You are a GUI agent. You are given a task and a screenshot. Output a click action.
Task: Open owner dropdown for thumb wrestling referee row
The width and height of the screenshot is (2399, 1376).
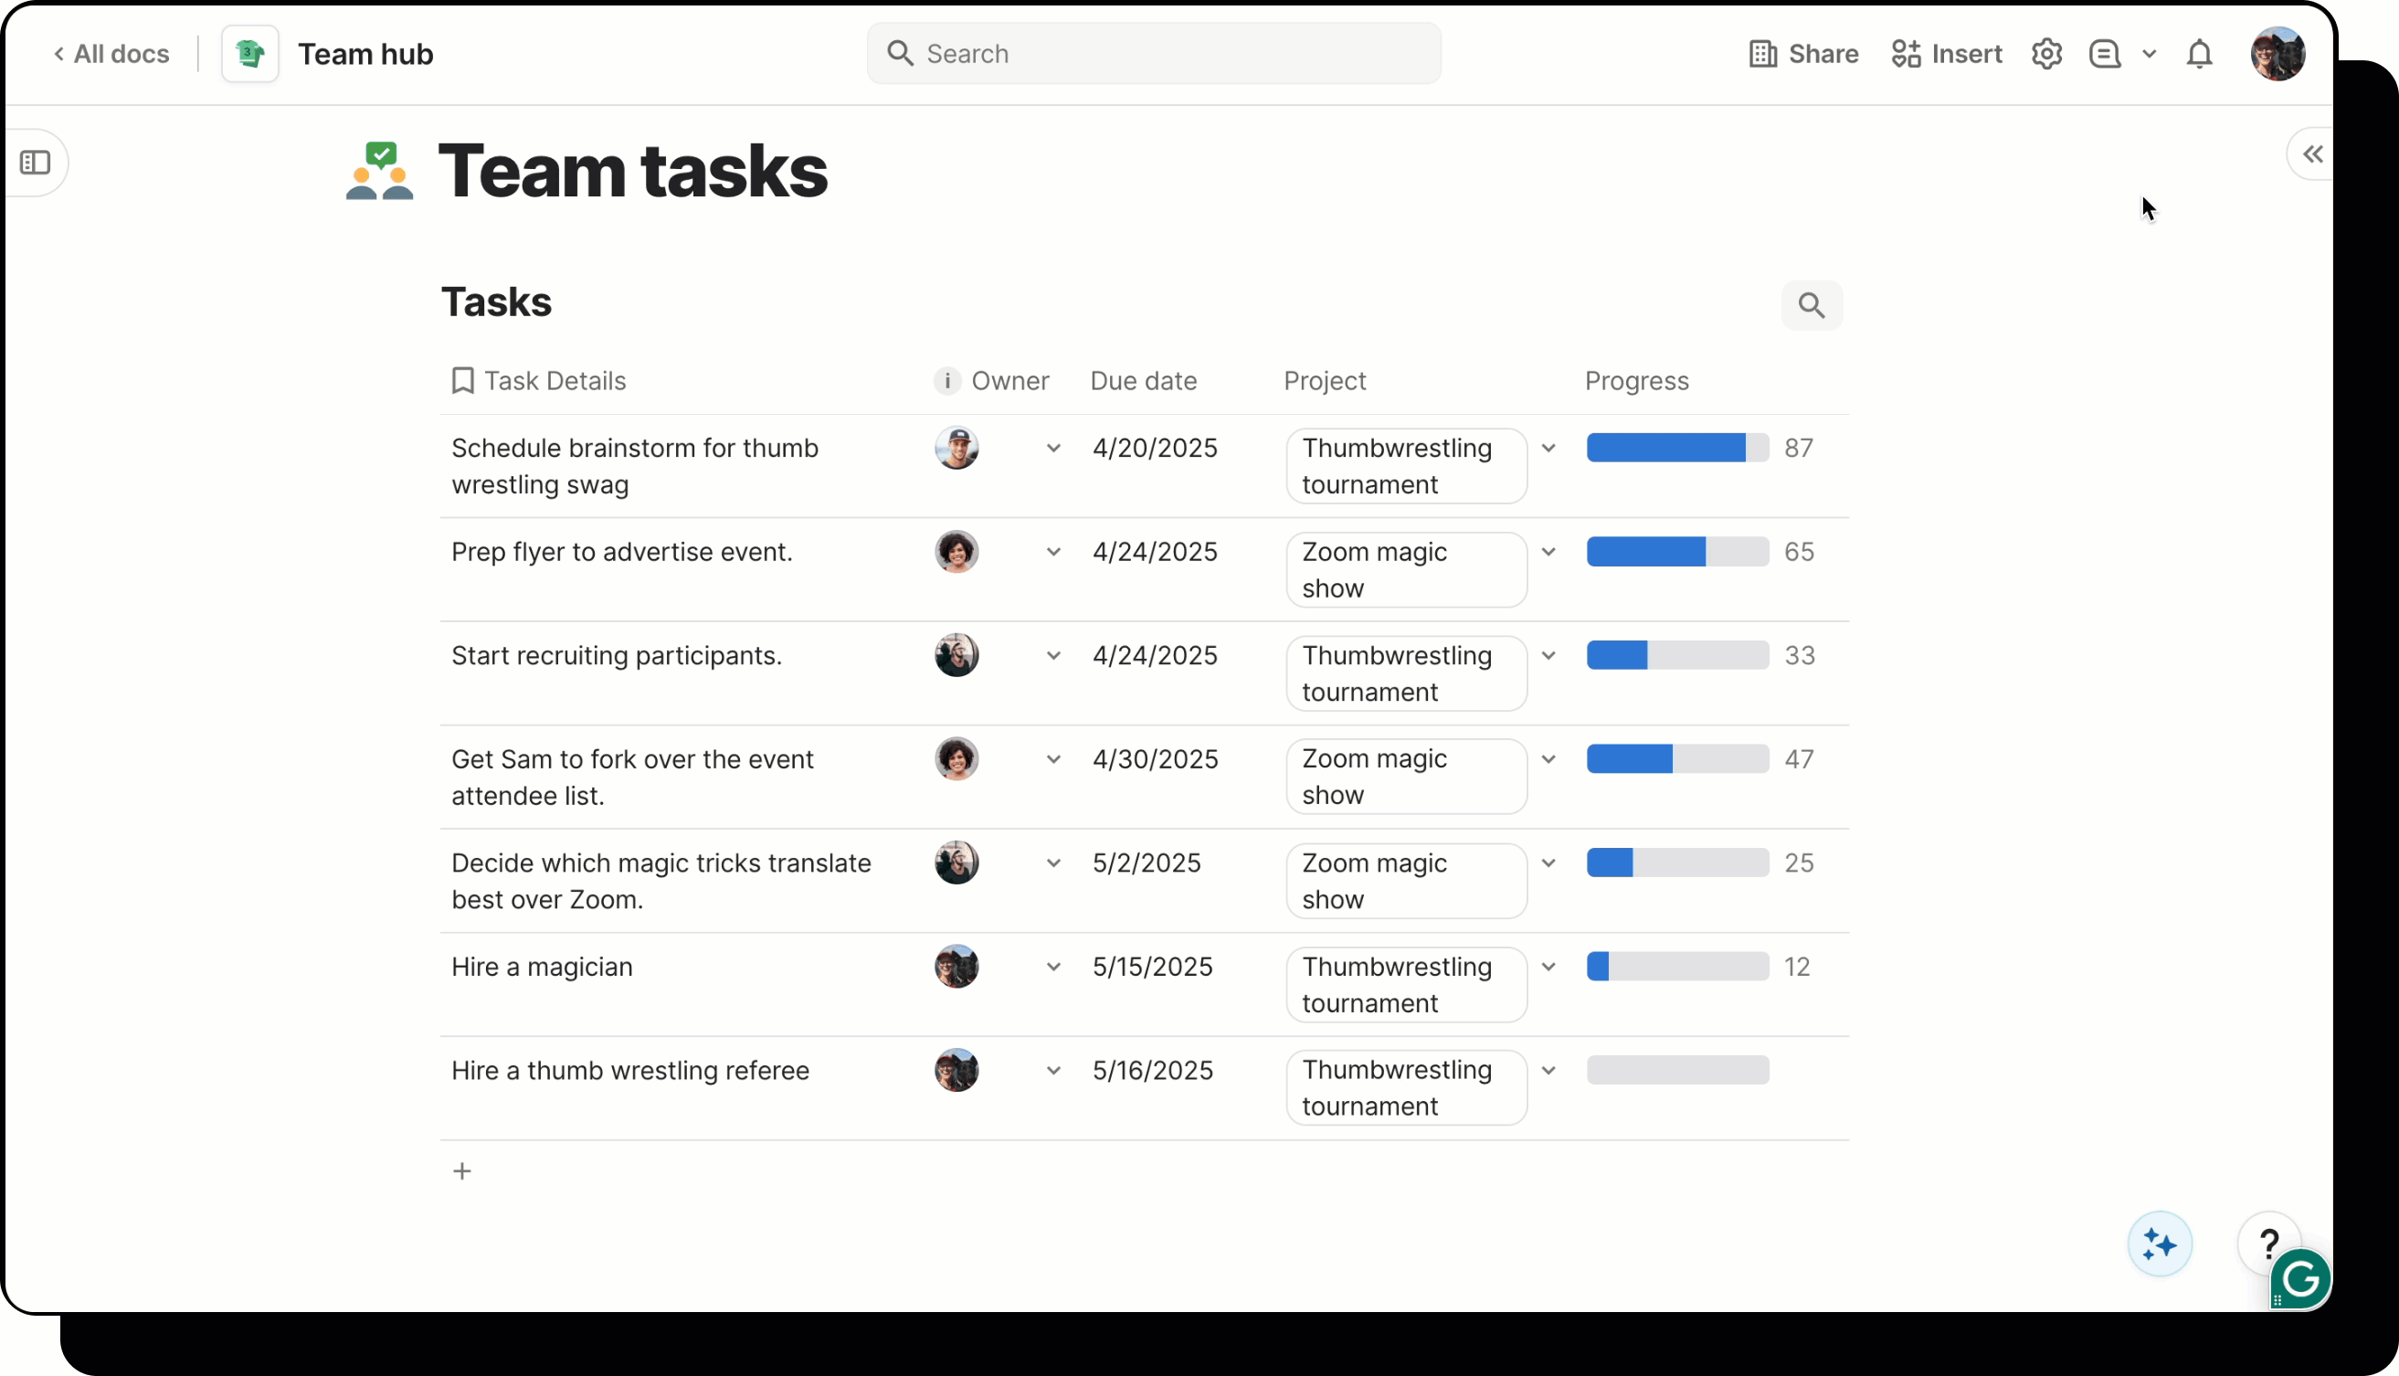coord(1053,1071)
